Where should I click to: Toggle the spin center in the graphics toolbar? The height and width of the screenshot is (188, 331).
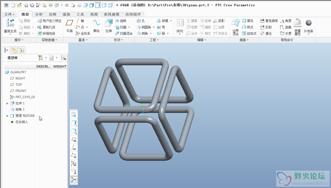tap(74, 179)
